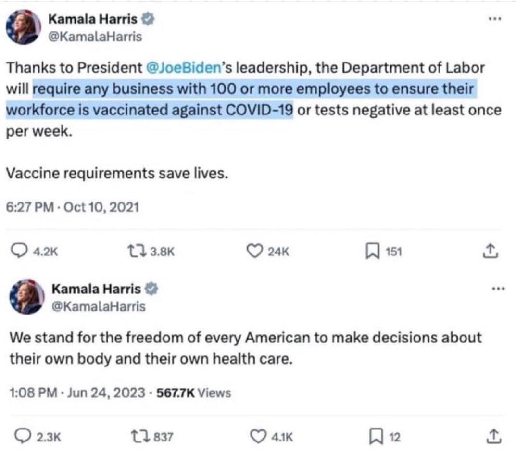
Task: Open more options on the first tweet
Action: pyautogui.click(x=494, y=20)
